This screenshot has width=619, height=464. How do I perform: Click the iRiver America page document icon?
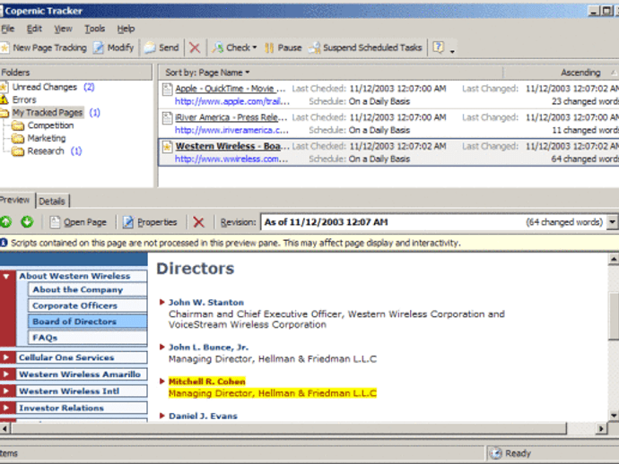[x=168, y=118]
